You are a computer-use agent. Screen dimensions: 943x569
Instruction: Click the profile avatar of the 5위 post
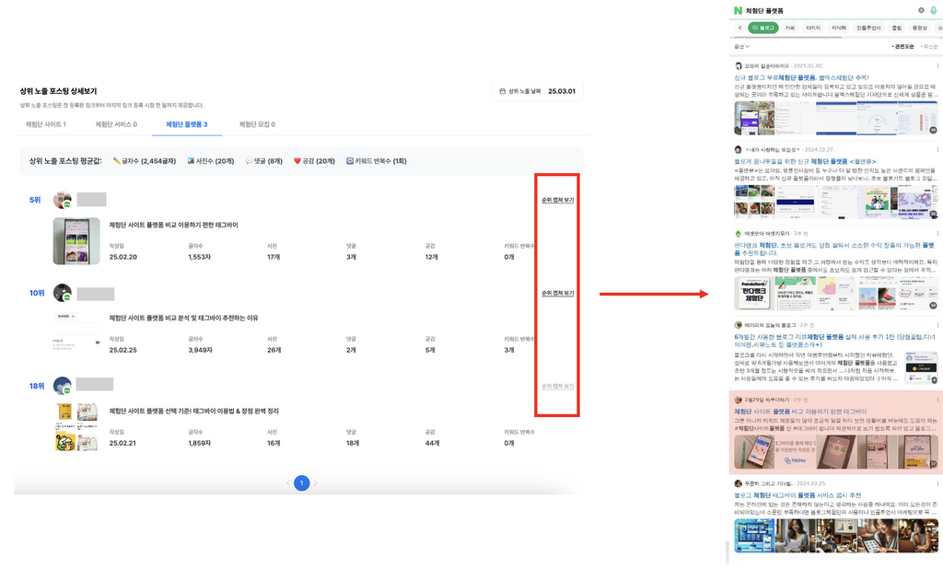click(x=63, y=200)
